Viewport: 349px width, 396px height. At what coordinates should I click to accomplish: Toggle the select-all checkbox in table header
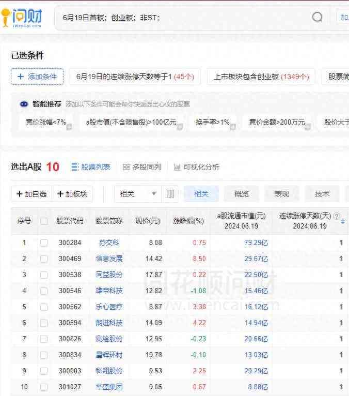pos(44,221)
